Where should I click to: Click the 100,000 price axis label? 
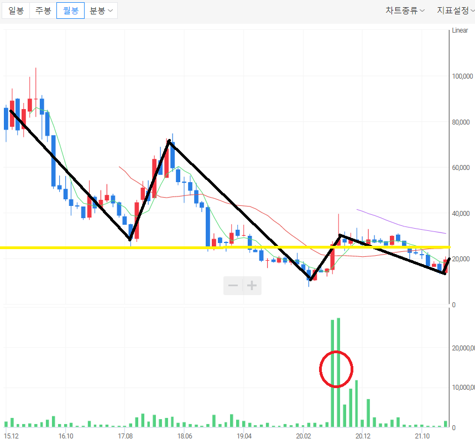462,76
